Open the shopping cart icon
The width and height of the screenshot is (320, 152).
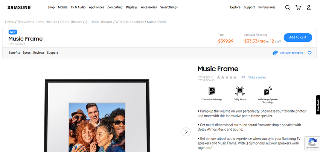click(x=298, y=8)
